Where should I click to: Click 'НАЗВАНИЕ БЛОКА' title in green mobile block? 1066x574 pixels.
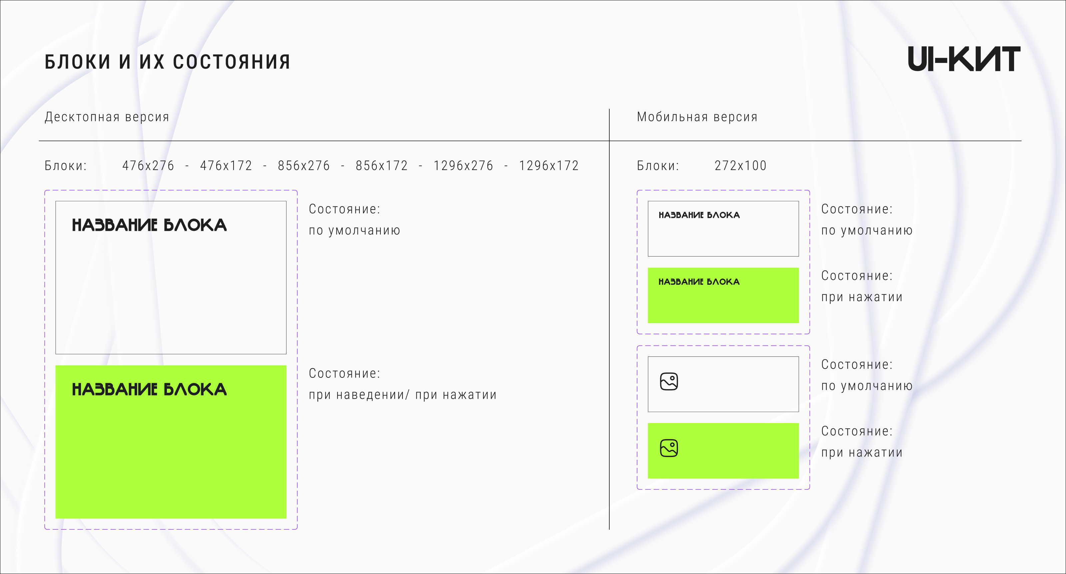point(699,282)
